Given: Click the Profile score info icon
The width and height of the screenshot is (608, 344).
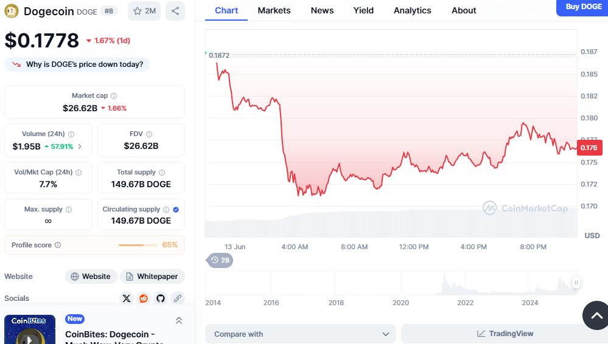Looking at the screenshot, I should tap(58, 245).
